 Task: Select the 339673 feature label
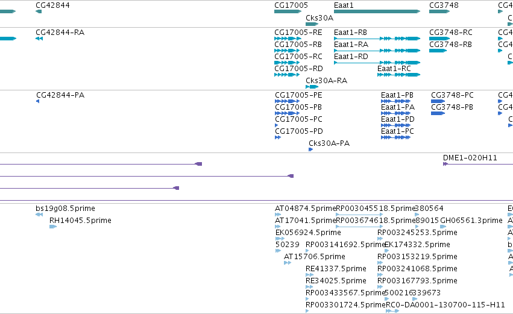[x=427, y=294]
